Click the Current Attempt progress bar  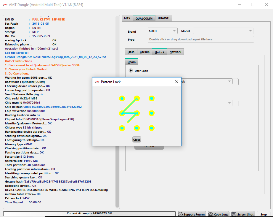(x=89, y=213)
